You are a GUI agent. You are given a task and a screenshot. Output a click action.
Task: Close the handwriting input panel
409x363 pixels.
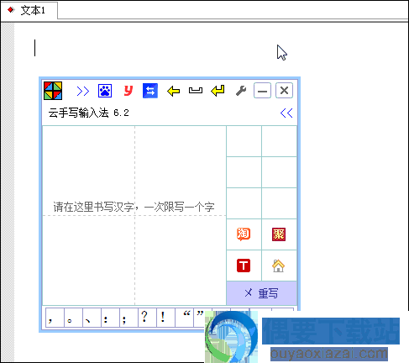point(284,91)
